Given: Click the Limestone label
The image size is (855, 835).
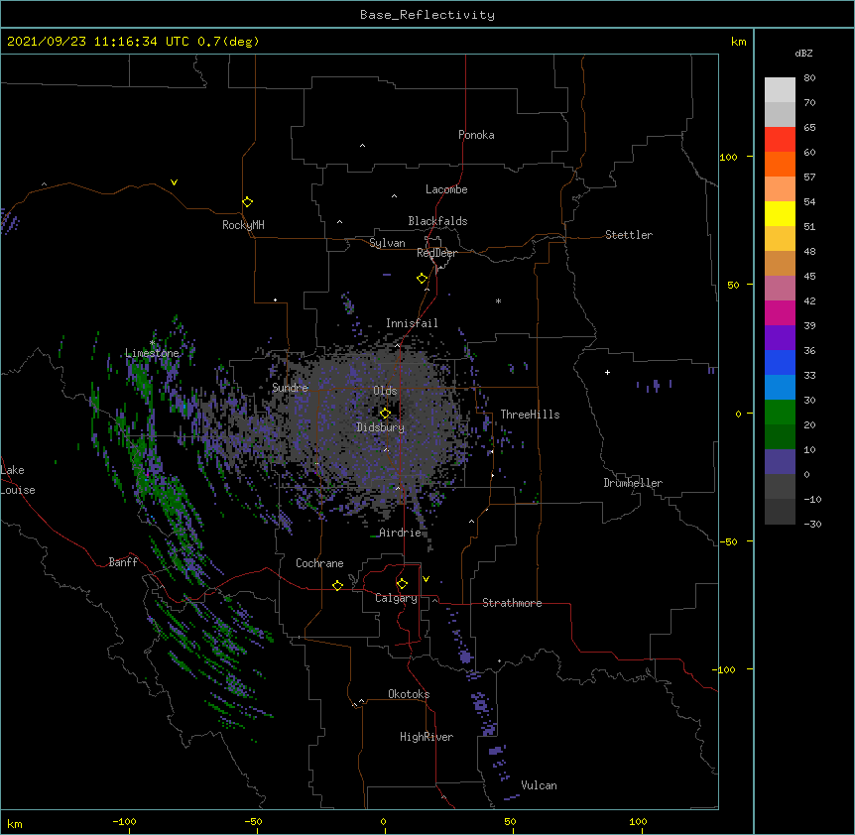Looking at the screenshot, I should [152, 353].
